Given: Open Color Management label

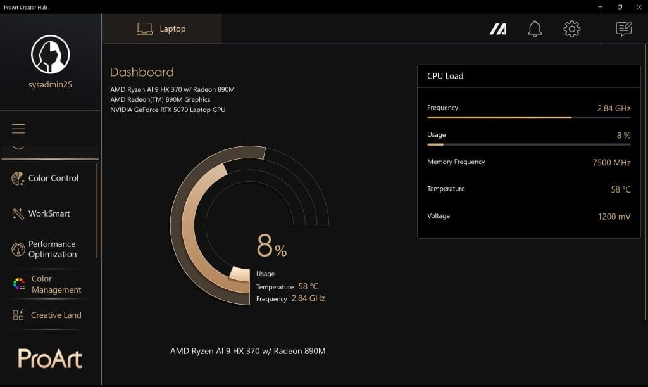Looking at the screenshot, I should (56, 284).
